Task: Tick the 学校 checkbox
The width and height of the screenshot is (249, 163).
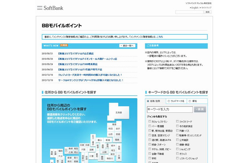Action: 149,158
